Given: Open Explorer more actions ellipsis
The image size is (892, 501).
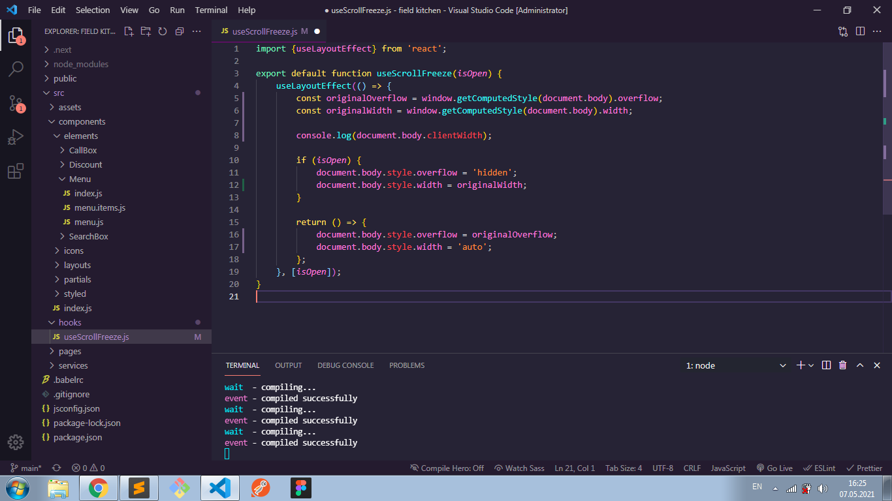Looking at the screenshot, I should pos(197,31).
